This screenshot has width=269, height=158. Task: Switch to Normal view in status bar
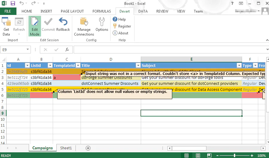(186, 155)
